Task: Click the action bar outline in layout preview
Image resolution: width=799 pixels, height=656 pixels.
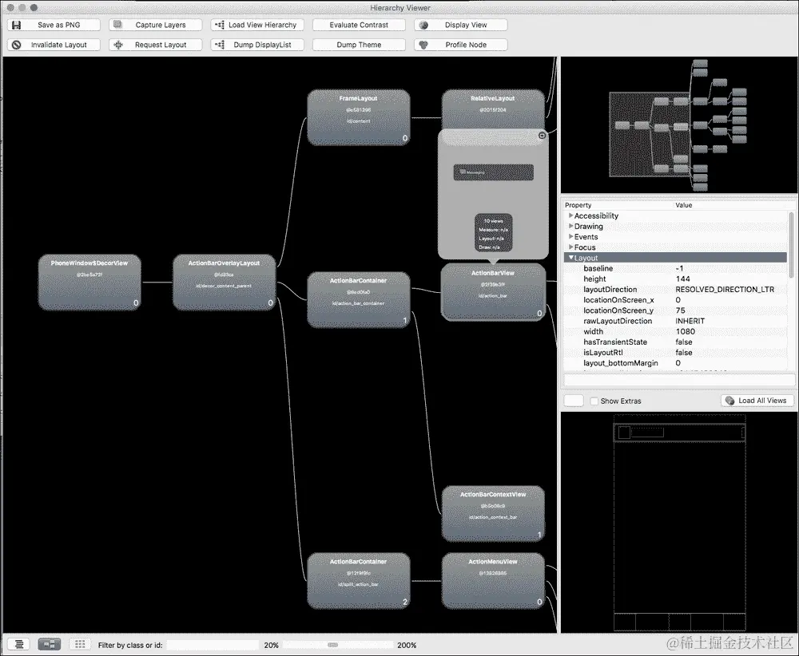Action: click(x=680, y=432)
